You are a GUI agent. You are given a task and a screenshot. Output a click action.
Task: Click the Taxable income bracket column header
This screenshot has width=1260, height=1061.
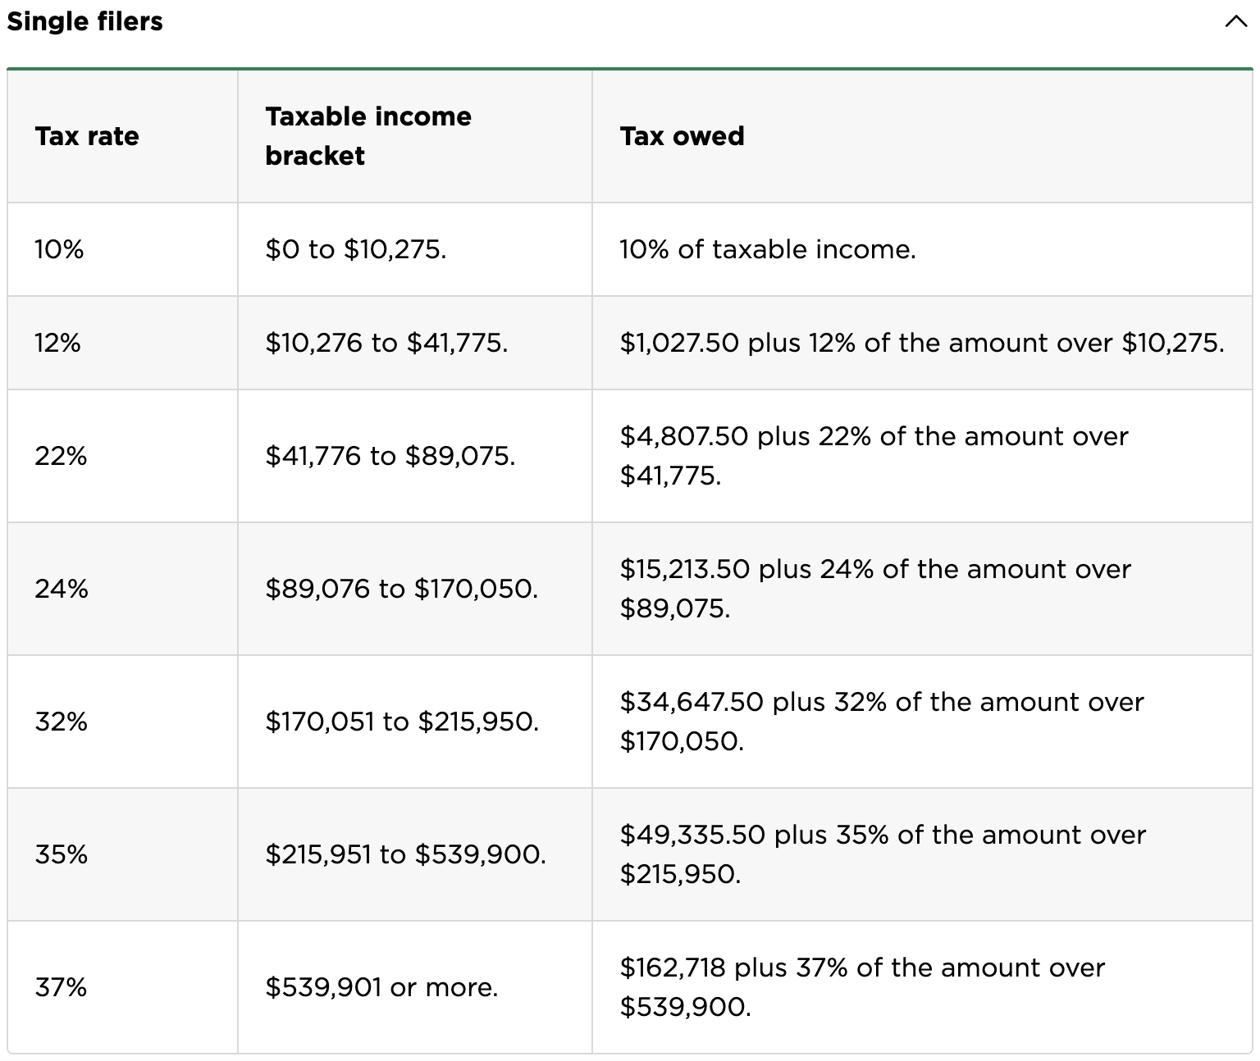368,136
